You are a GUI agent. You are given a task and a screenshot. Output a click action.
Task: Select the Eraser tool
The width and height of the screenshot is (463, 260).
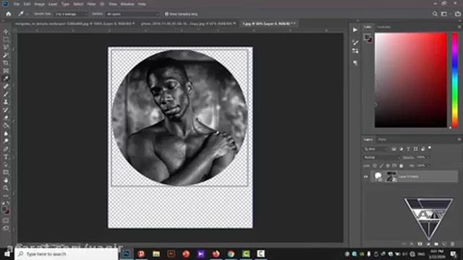point(6,118)
